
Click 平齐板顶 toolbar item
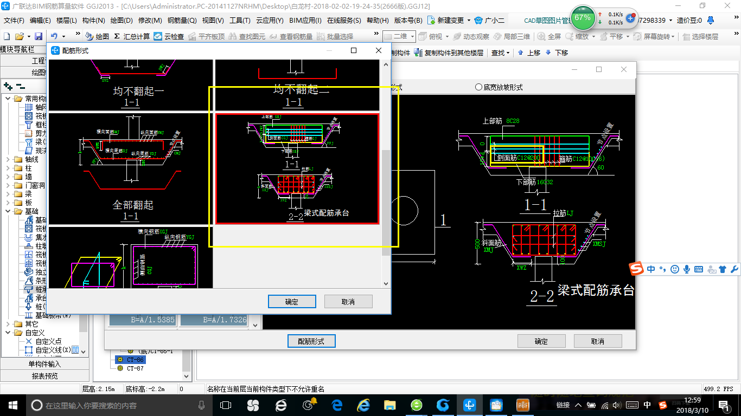click(x=206, y=36)
